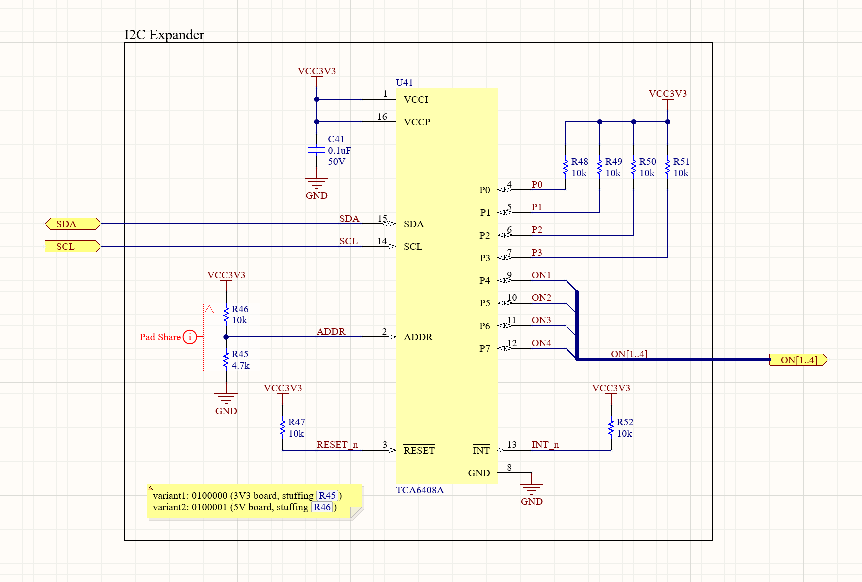
Task: Click the 0.1uF capacitor value text
Action: (x=340, y=151)
